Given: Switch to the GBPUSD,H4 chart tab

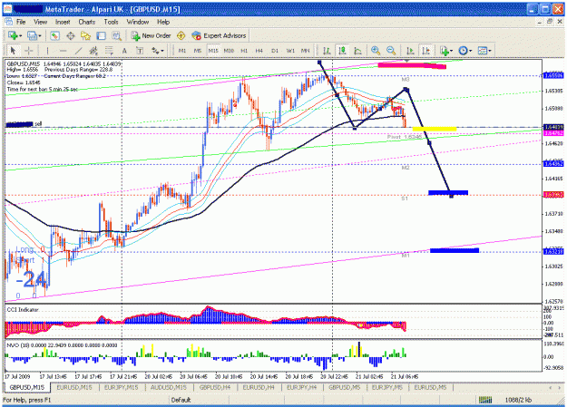Looking at the screenshot, I should point(215,387).
